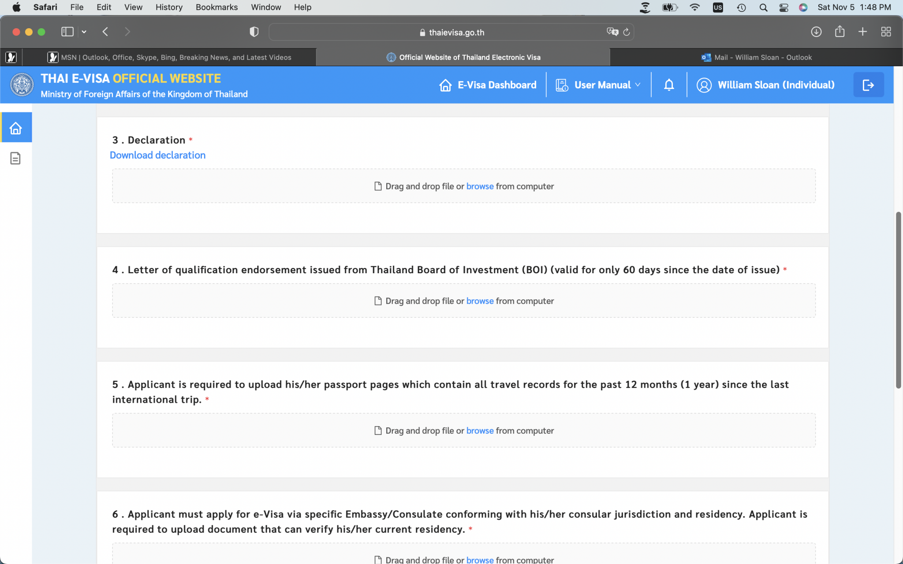The height and width of the screenshot is (564, 903).
Task: Open the Help menu
Action: click(x=302, y=7)
